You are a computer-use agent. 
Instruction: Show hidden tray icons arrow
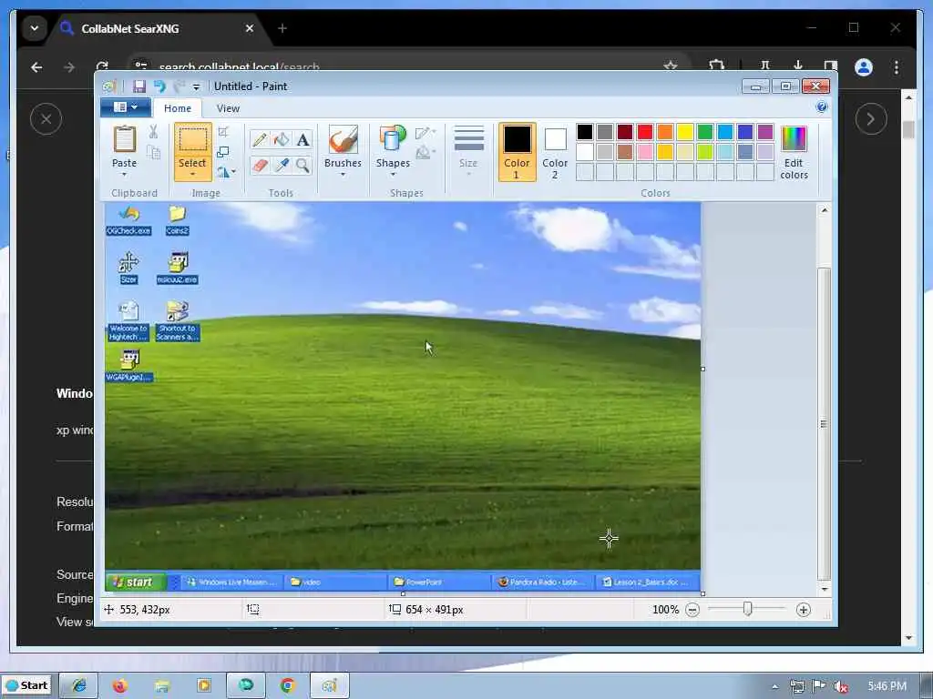tap(774, 686)
